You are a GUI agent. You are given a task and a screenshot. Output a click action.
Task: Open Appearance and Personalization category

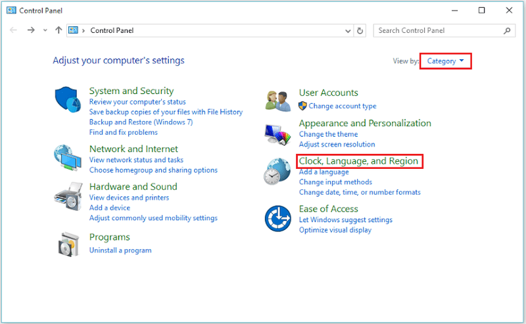[x=365, y=123]
